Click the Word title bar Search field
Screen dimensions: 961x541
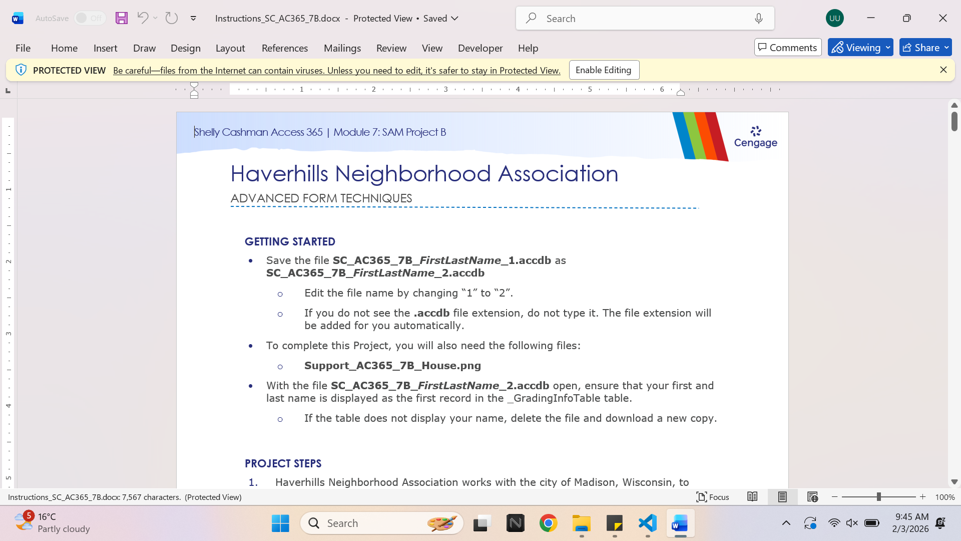(x=645, y=19)
